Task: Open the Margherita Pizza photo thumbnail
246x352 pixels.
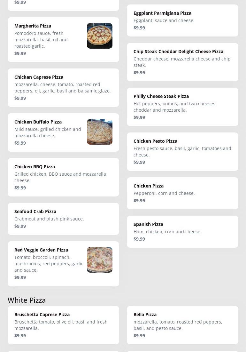Action: [x=99, y=36]
